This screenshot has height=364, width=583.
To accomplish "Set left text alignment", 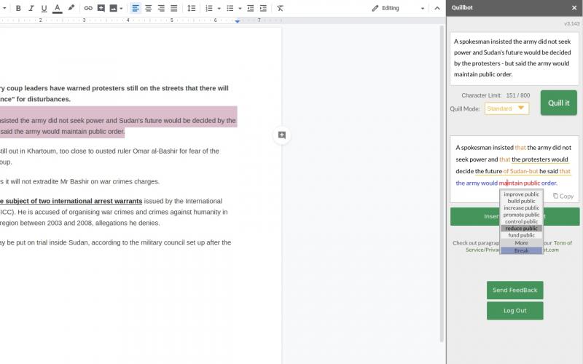I will [x=136, y=8].
